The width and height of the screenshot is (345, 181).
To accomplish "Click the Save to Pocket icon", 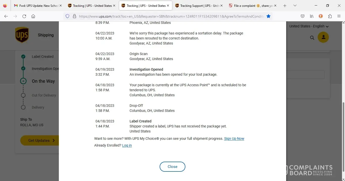I will [x=303, y=16].
